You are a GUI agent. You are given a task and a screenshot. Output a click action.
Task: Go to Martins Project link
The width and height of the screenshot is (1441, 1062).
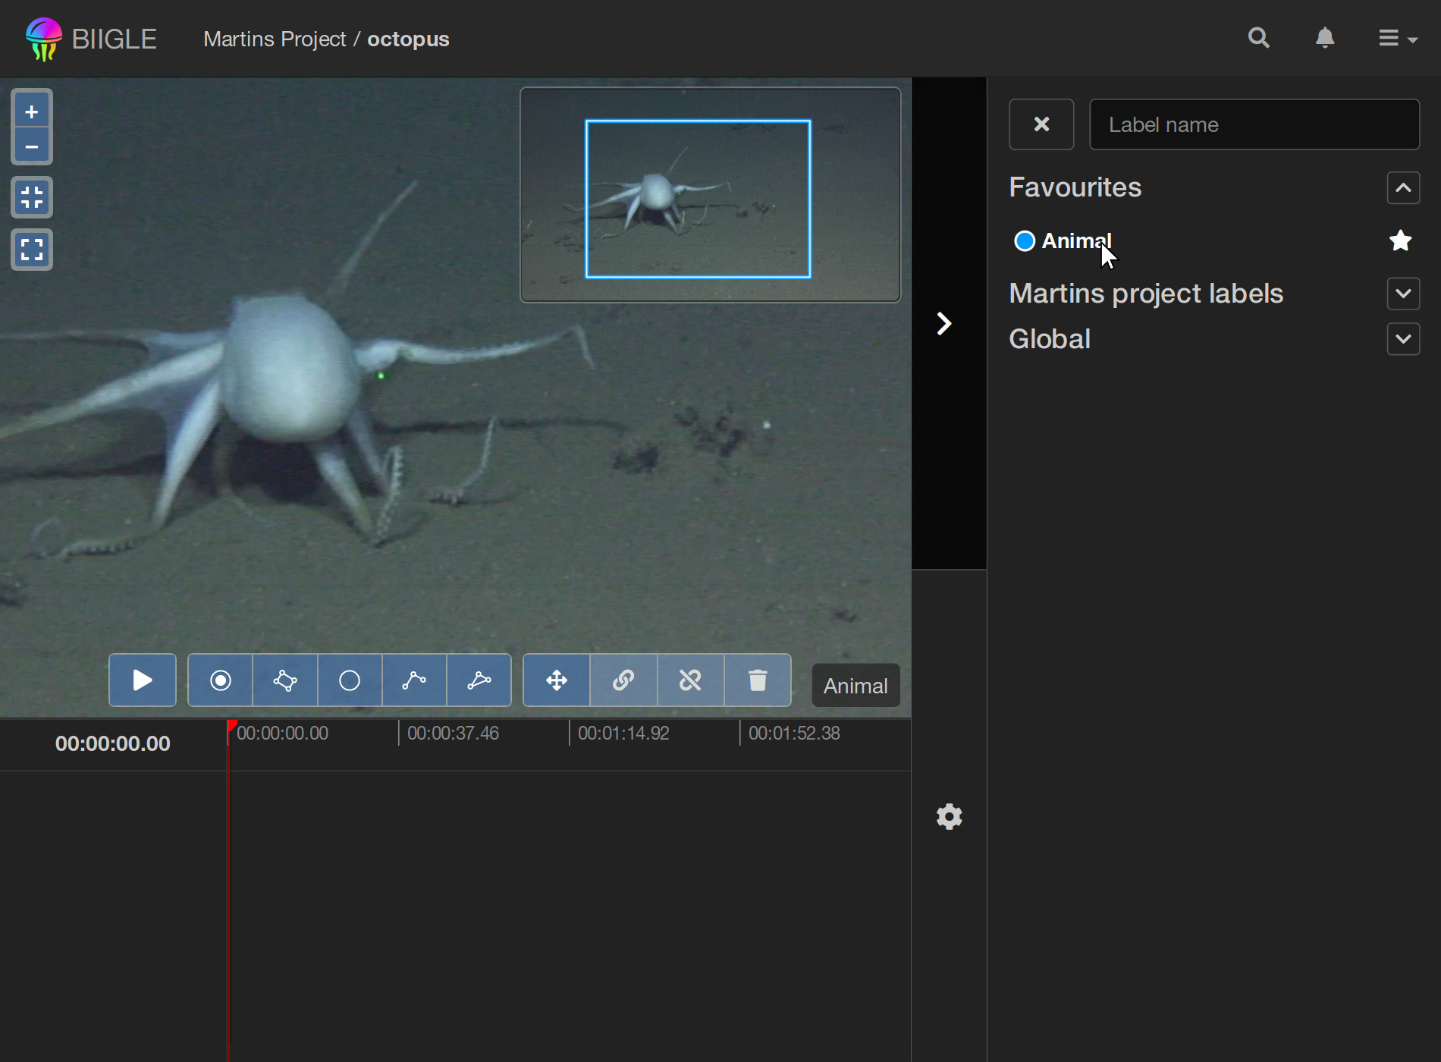[x=275, y=39]
